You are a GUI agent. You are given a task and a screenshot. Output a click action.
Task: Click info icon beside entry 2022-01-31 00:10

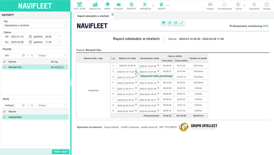pyautogui.click(x=136, y=94)
